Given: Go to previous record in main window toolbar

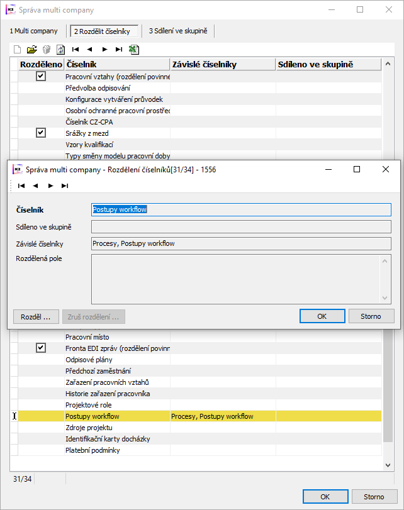Looking at the screenshot, I should click(89, 50).
